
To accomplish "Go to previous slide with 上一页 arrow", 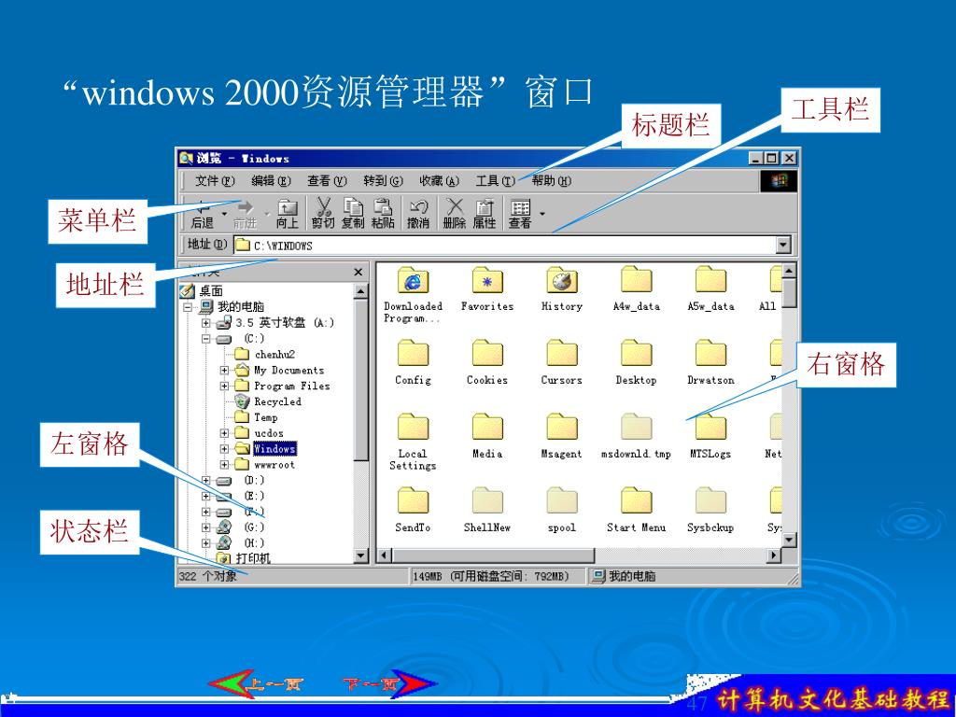I will (256, 683).
